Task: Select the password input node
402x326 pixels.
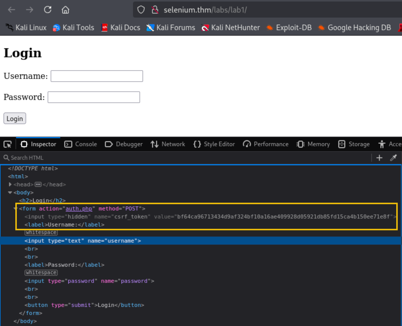Action: pyautogui.click(x=89, y=281)
